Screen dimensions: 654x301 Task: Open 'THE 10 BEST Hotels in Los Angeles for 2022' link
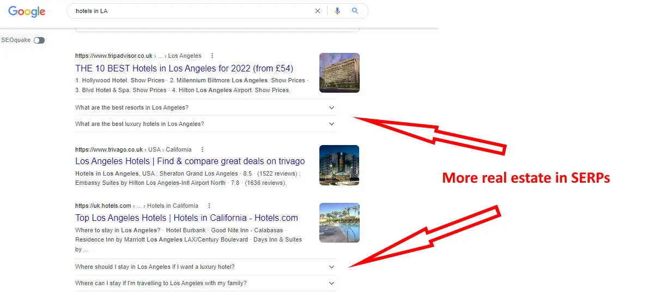click(x=184, y=69)
